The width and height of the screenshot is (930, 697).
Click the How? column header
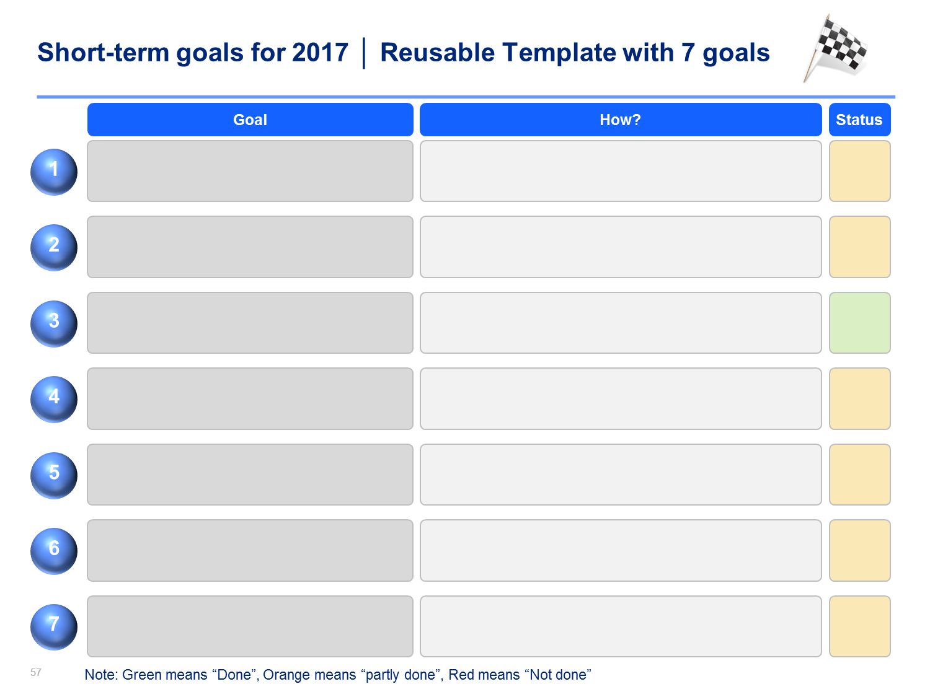621,120
